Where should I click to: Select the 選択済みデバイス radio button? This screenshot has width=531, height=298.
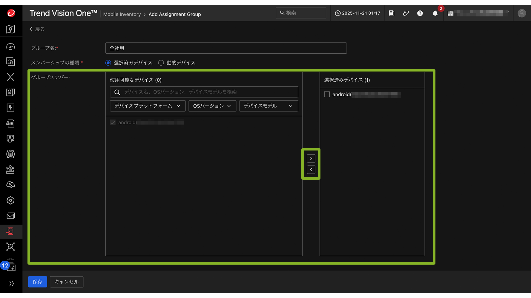(108, 63)
